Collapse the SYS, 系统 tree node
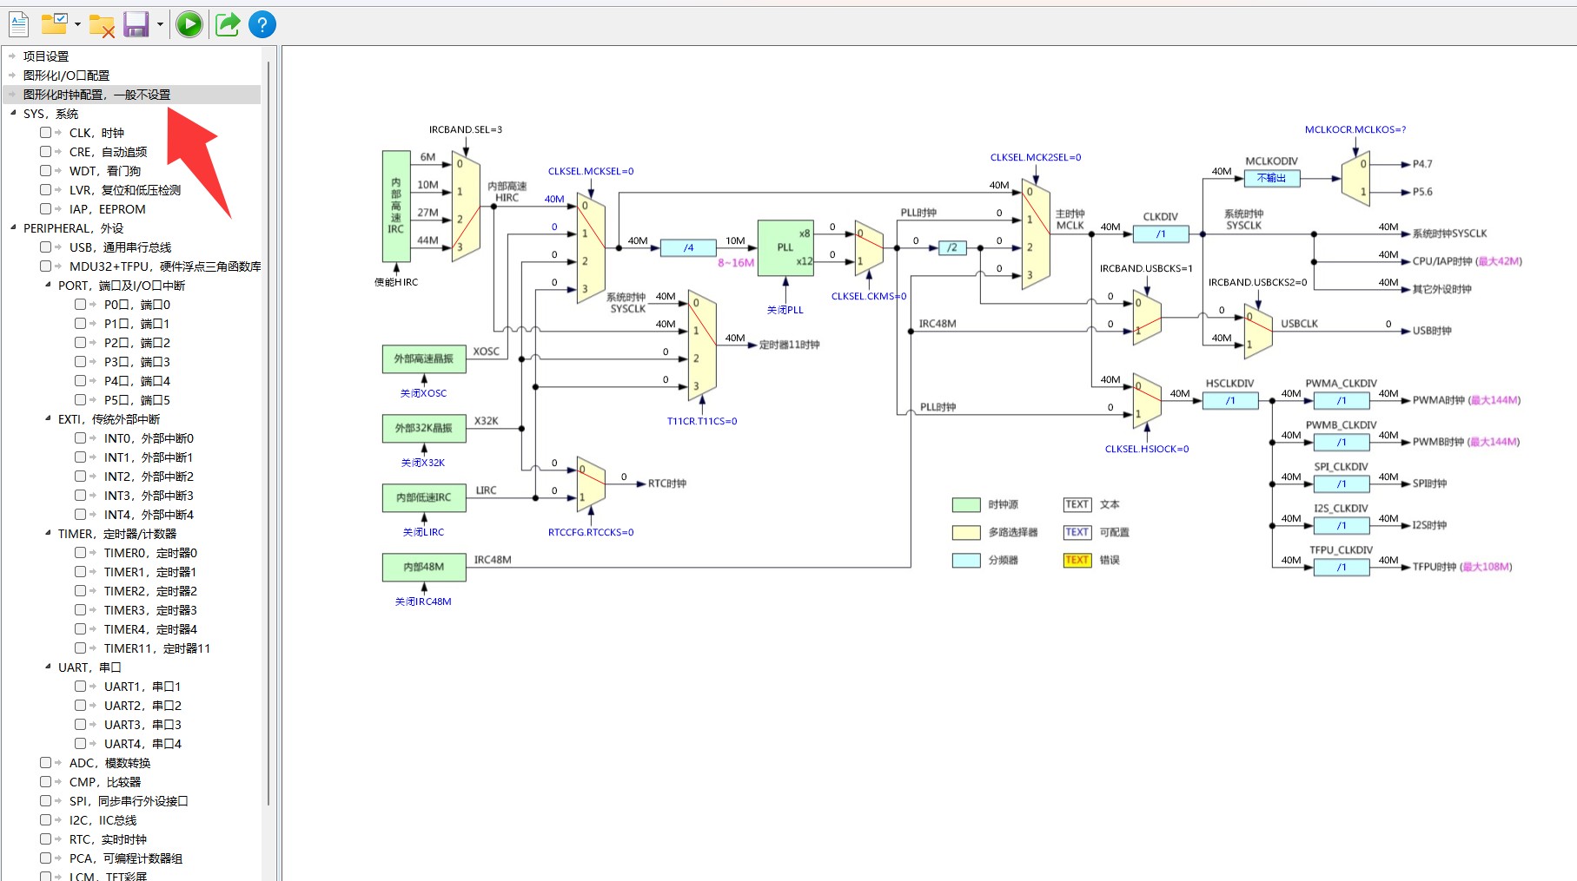 coord(13,113)
